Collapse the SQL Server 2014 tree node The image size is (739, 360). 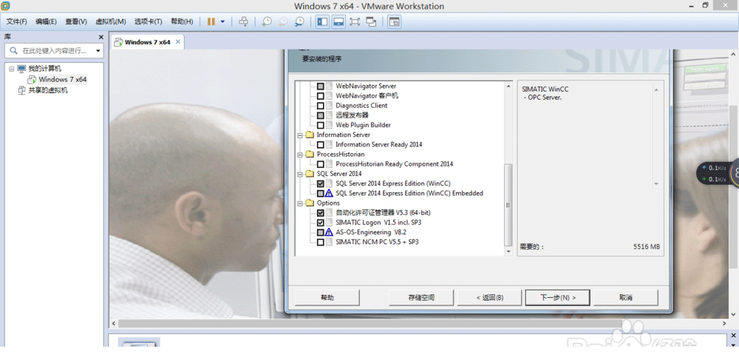click(x=300, y=174)
